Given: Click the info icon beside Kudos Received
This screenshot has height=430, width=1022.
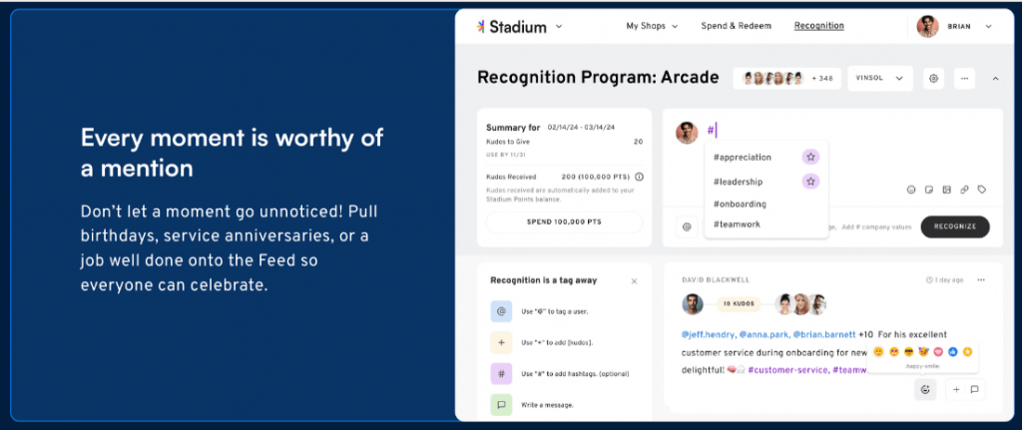Looking at the screenshot, I should click(640, 177).
